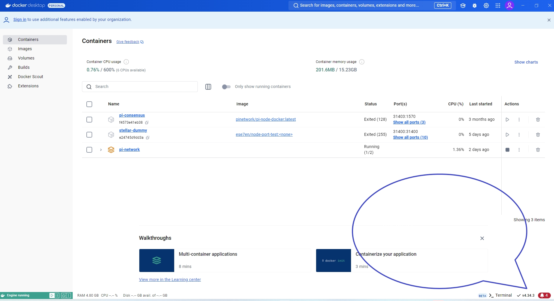The height and width of the screenshot is (301, 554).
Task: Open Extensions in sidebar
Action: [35, 86]
